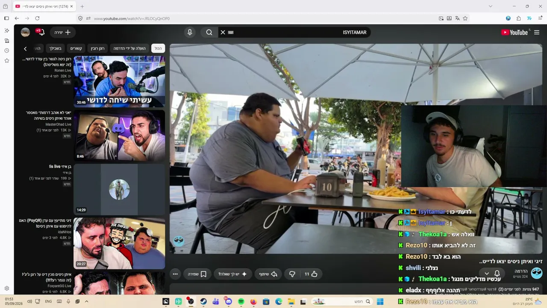Show more filter chips with the arrow
This screenshot has height=308, width=547.
25,48
